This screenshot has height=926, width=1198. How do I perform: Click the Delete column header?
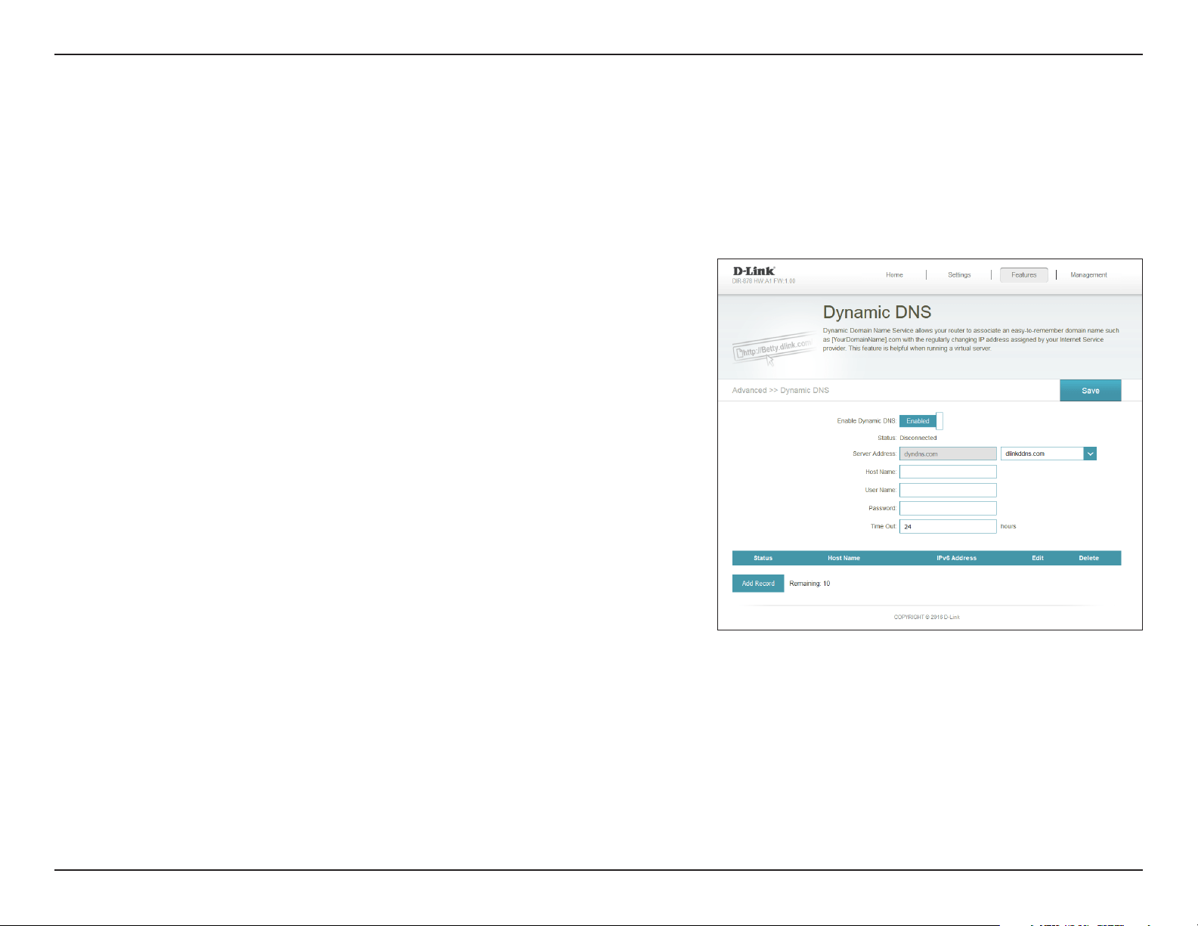coord(1088,558)
